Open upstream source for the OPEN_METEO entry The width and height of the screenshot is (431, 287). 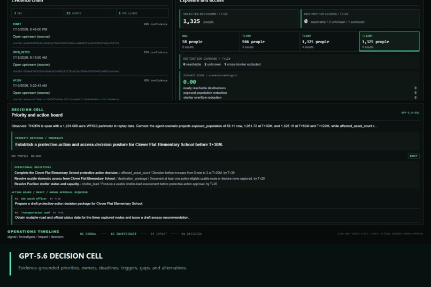(x=31, y=65)
